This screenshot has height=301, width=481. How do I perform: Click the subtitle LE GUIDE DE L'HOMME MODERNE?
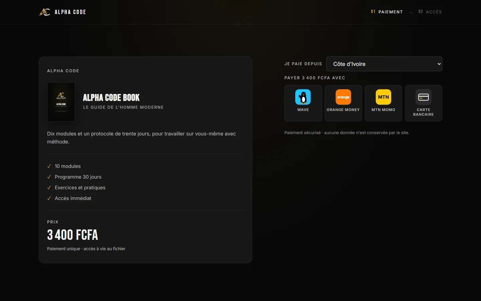[x=123, y=107]
